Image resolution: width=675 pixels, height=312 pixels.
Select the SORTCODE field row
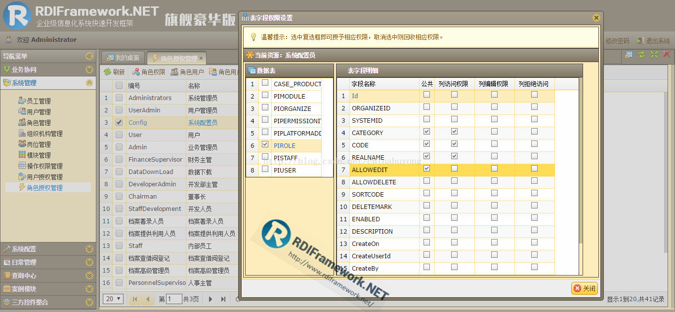[x=446, y=194]
